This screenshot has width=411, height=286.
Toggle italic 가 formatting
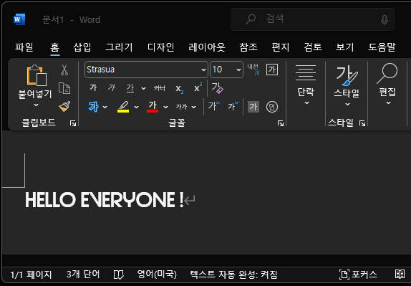pos(112,87)
